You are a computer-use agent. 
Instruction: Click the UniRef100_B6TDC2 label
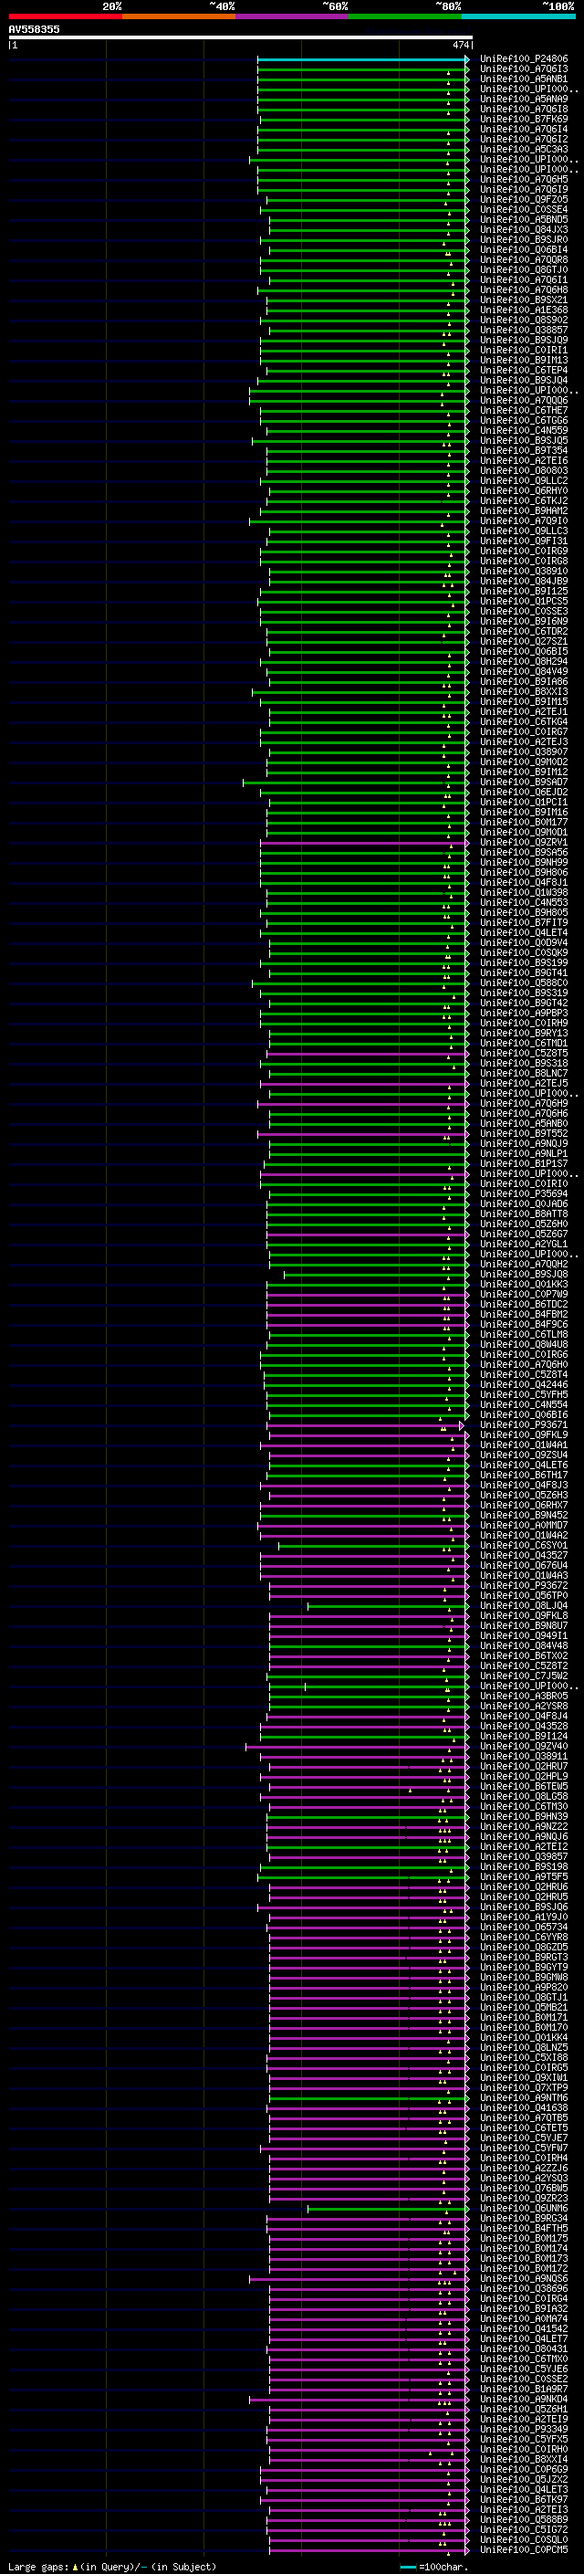[524, 1304]
